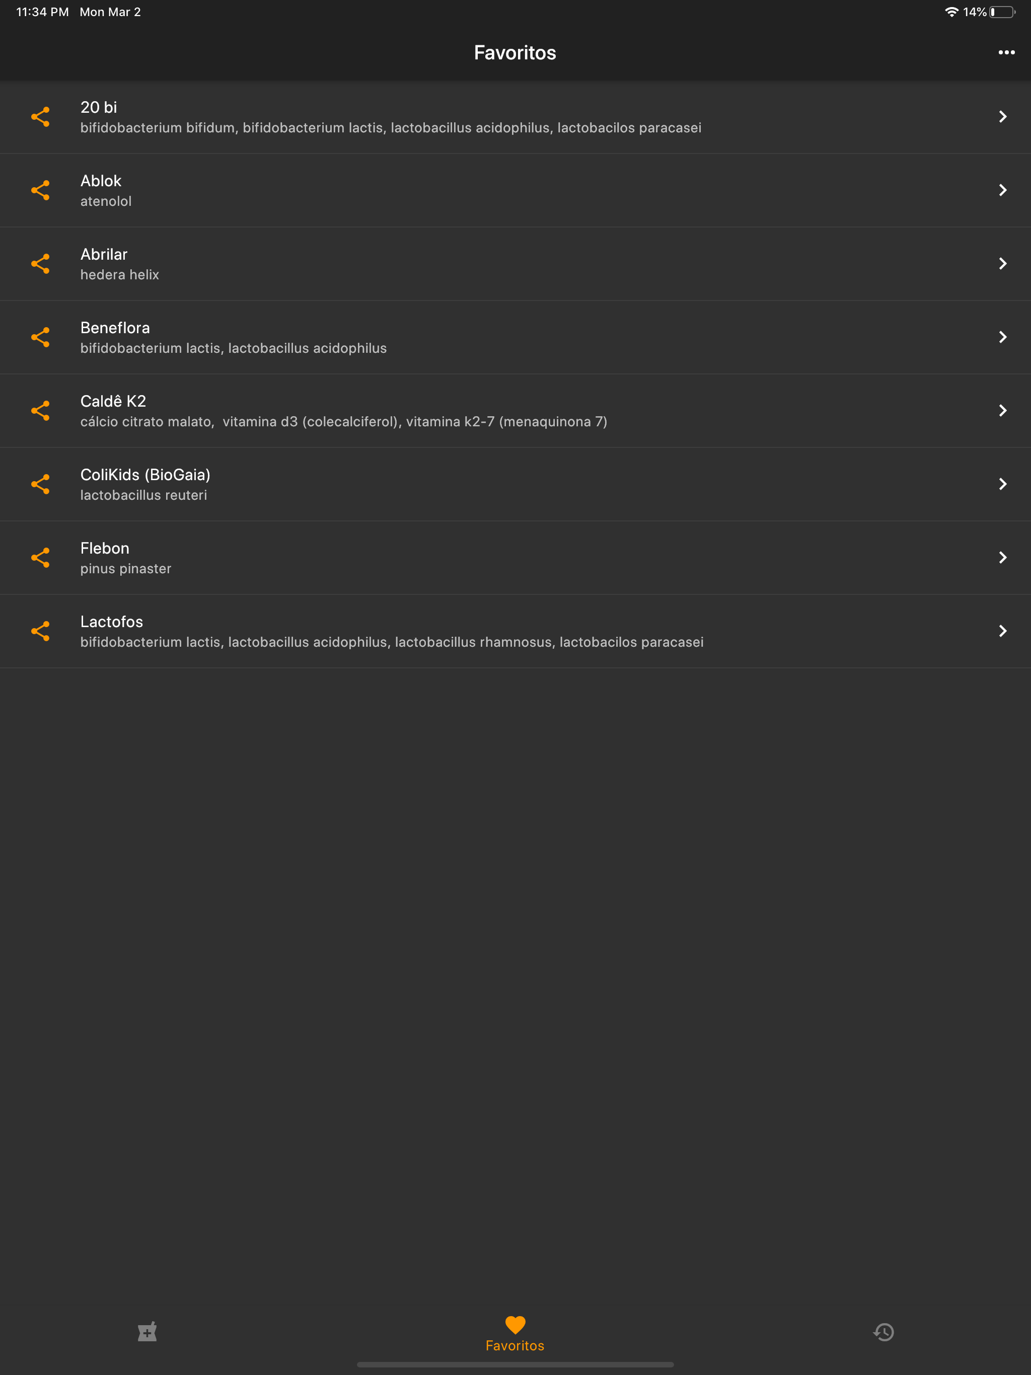
Task: Click the ColiKids lactobacillus reuteri subtitle
Action: coord(143,495)
